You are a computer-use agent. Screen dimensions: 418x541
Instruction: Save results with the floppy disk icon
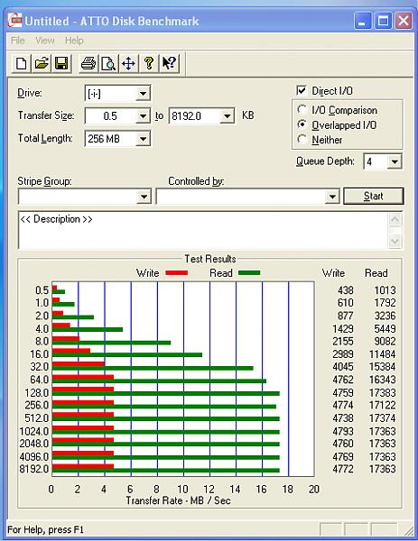click(x=61, y=63)
